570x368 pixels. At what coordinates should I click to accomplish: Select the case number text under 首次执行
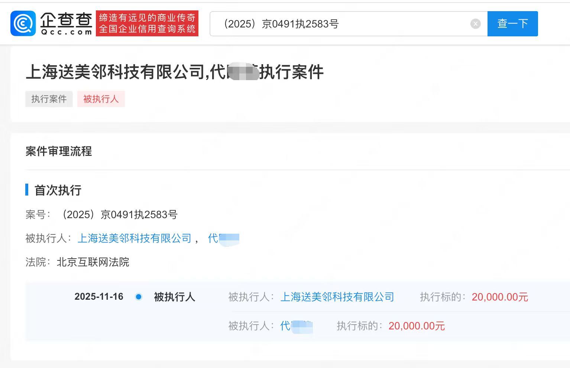[119, 214]
